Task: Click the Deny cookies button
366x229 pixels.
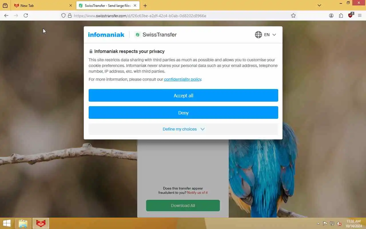Action: 183,112
